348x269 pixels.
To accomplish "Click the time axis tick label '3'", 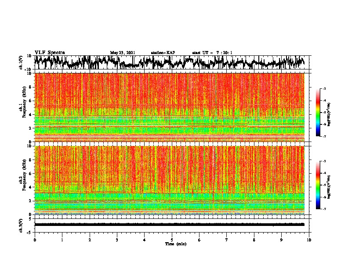I will click(x=117, y=240).
